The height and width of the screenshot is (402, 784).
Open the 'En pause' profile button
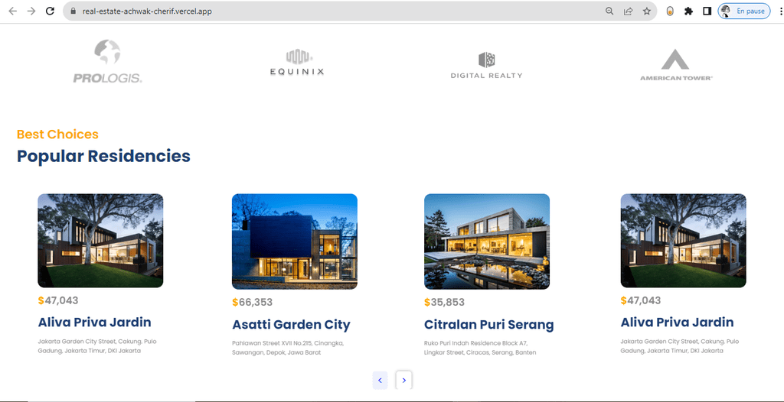coord(744,11)
